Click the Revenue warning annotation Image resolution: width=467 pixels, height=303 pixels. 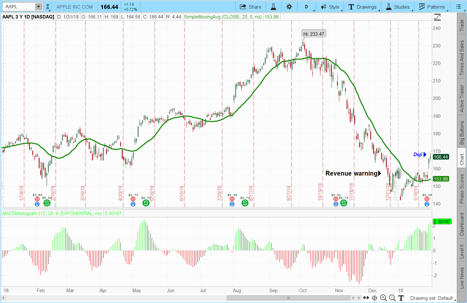[353, 173]
